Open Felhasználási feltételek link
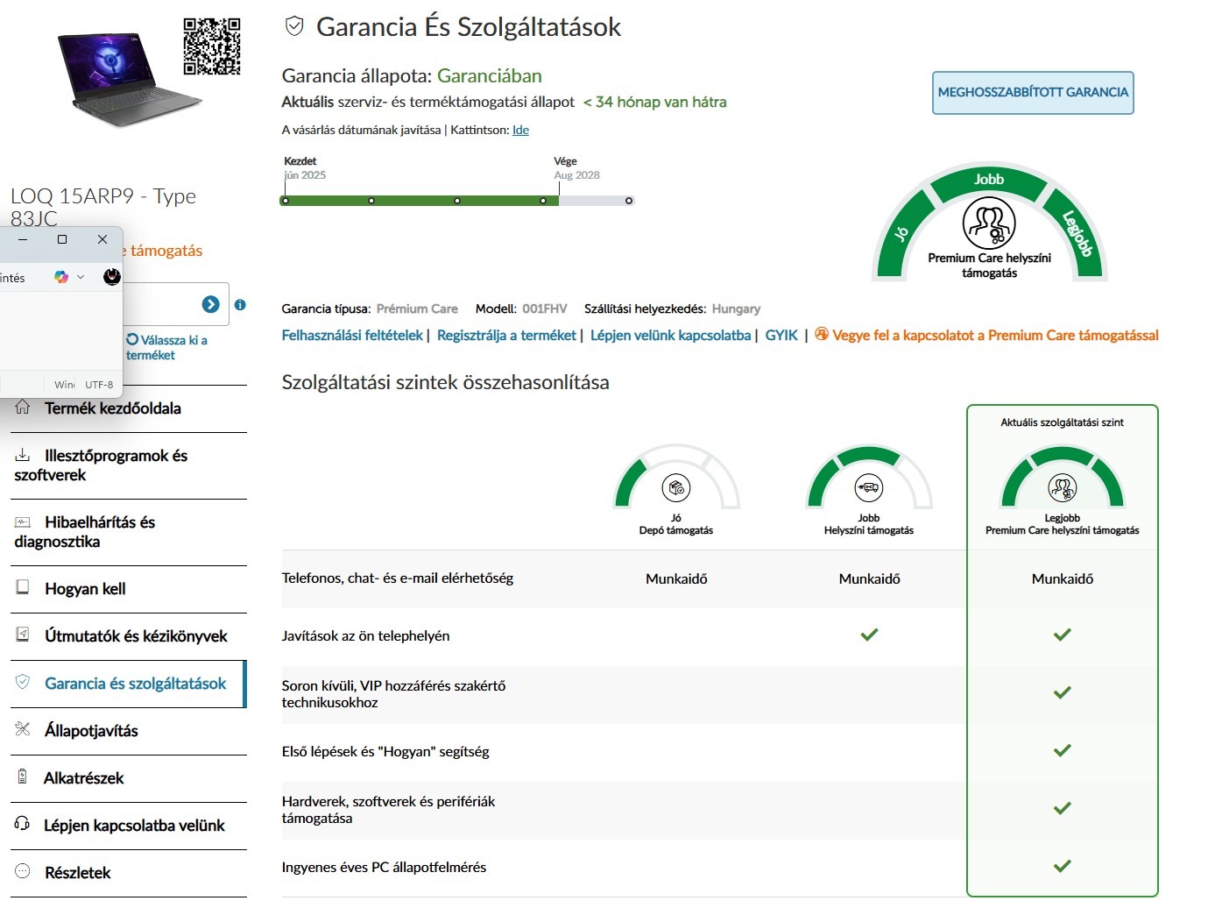The image size is (1208, 915). click(x=352, y=336)
